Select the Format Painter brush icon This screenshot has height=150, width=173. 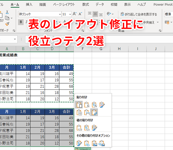tap(7, 24)
